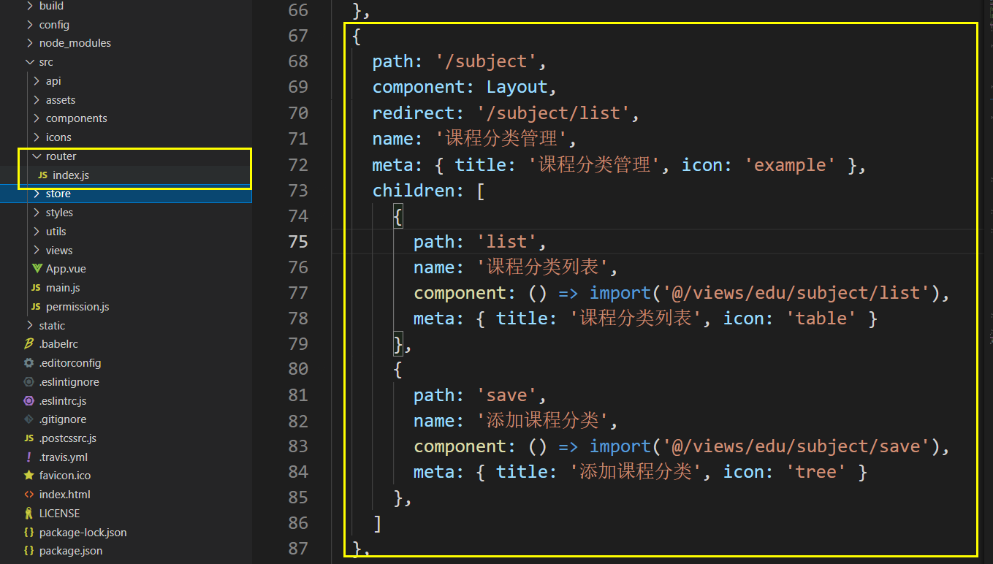Click the JS icon beside index.js
993x564 pixels.
(x=42, y=175)
